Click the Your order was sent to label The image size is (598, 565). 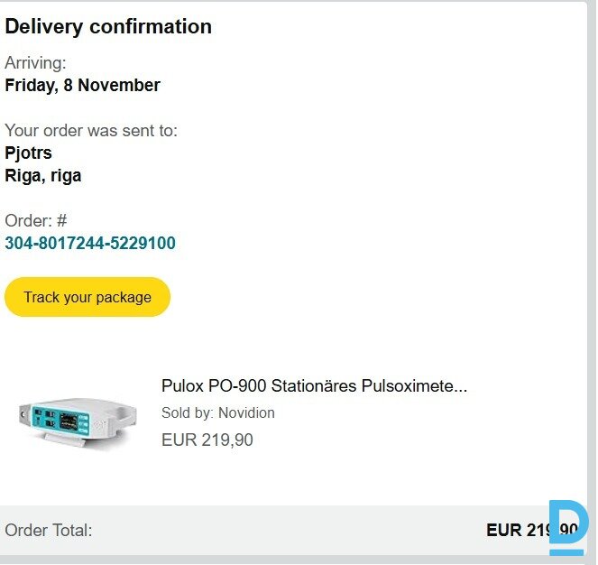[x=91, y=131]
